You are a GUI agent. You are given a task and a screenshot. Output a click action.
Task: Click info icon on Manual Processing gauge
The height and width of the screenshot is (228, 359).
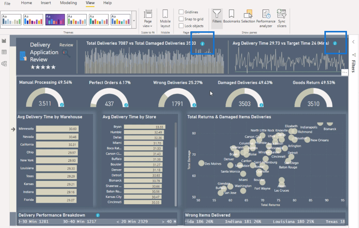click(62, 105)
